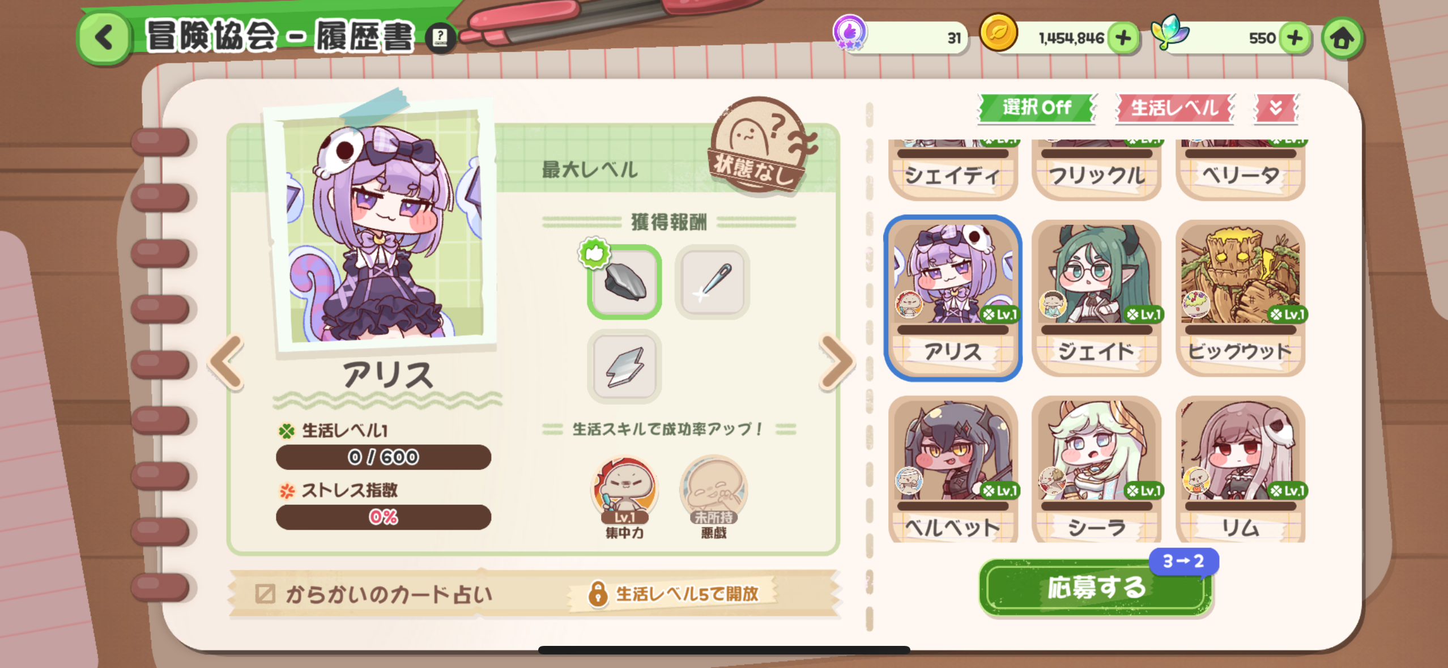Screen dimensions: 1448x668
Task: Toggle the 選択 Off switch
Action: point(1037,107)
